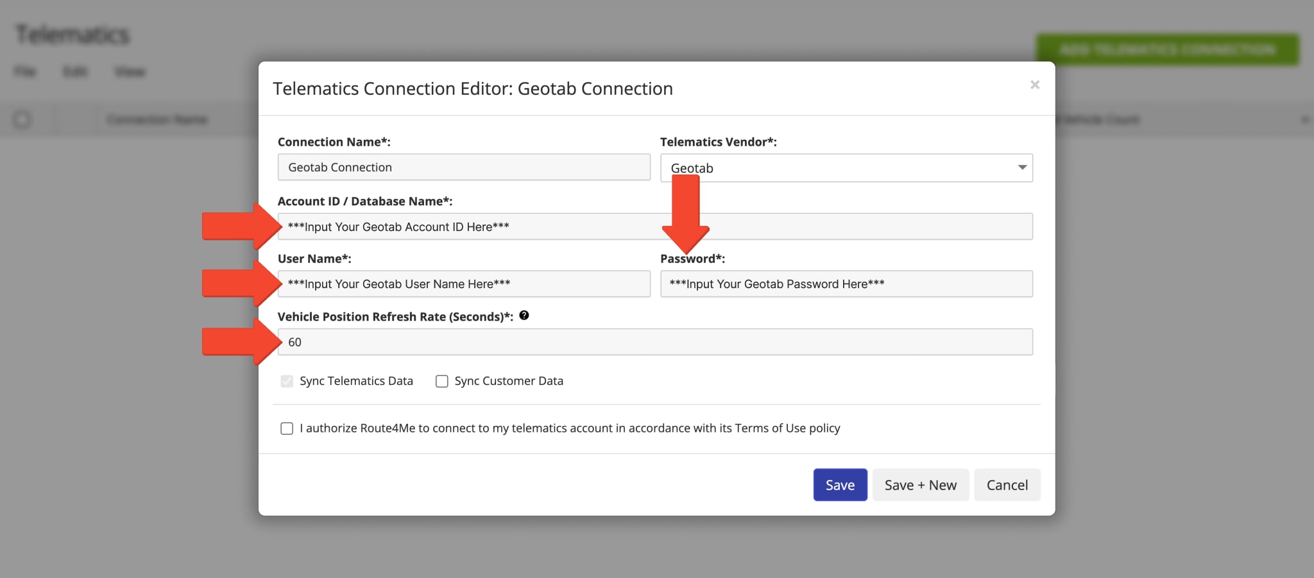
Task: Select the Vehicle Position Refresh Rate field
Action: (x=655, y=342)
